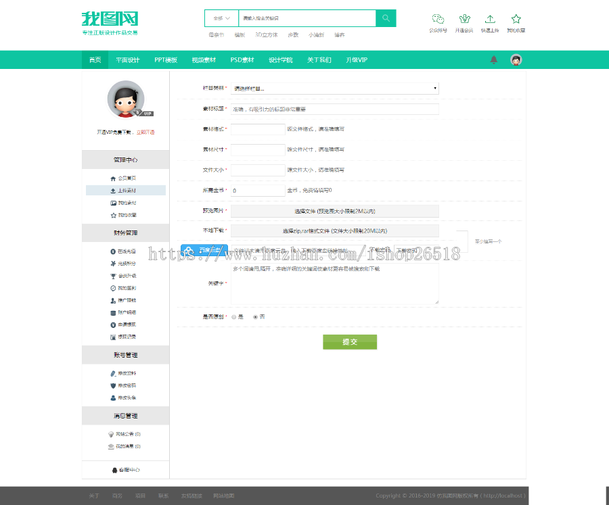This screenshot has width=609, height=505.
Task: Open the WeChat 公众号 icon
Action: pos(438,20)
